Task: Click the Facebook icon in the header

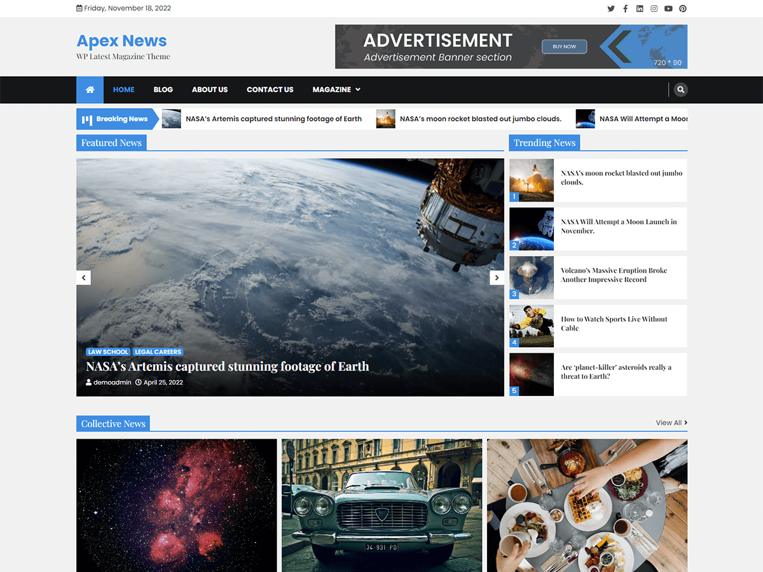Action: click(625, 8)
